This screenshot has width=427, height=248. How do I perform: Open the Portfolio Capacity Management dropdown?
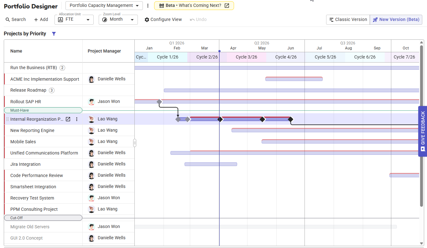pos(104,5)
